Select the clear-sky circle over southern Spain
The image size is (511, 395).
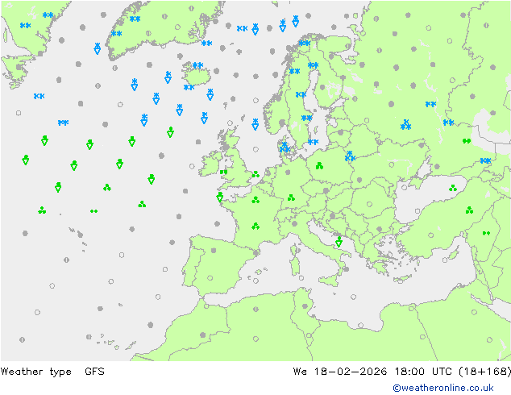[210, 278]
